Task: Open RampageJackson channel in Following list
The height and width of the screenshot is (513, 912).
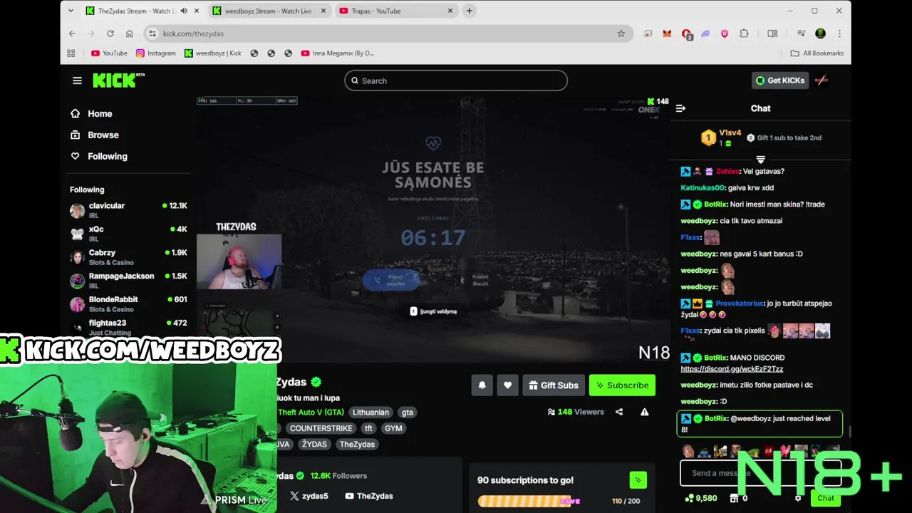Action: [x=128, y=281]
